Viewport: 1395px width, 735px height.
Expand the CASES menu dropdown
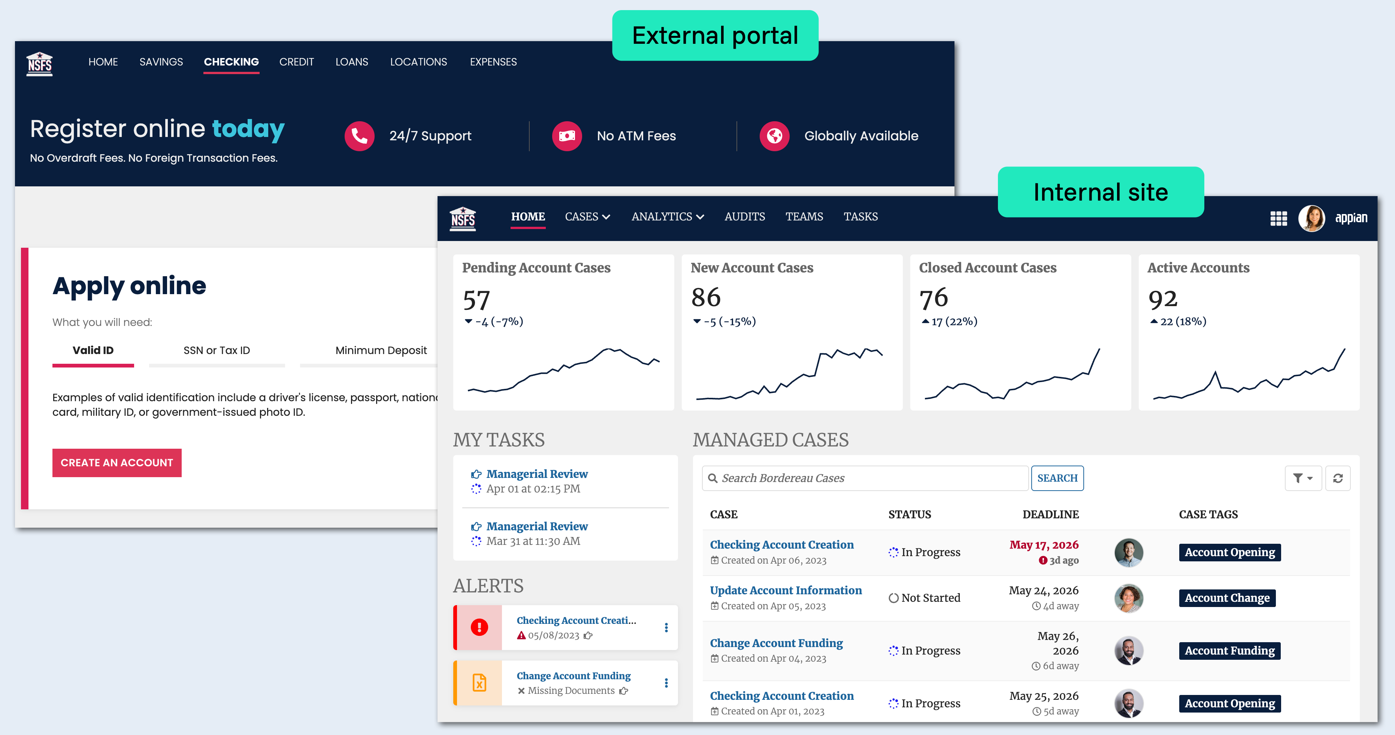click(x=587, y=217)
